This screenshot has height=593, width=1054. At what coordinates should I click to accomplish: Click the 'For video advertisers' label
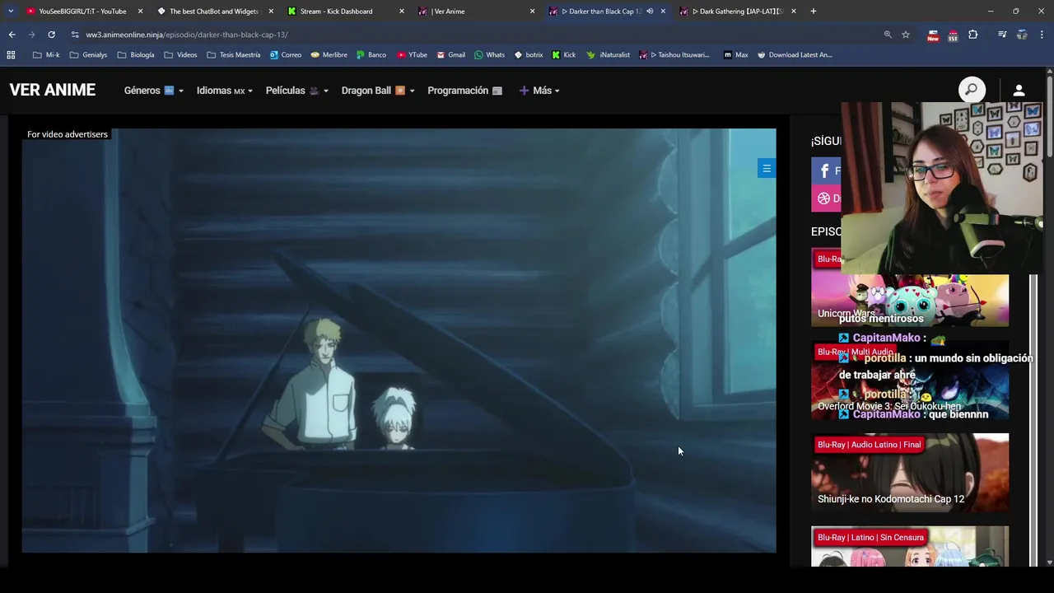[68, 134]
